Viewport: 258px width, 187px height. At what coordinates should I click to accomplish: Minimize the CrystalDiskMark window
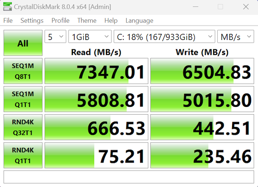pos(196,7)
